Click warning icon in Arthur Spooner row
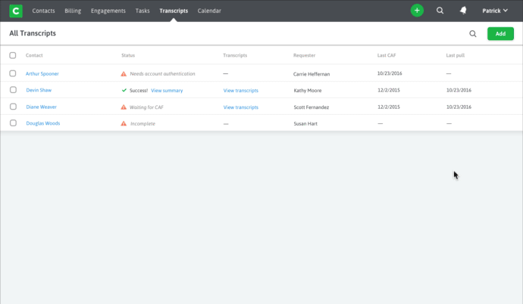This screenshot has height=304, width=523. click(x=124, y=74)
